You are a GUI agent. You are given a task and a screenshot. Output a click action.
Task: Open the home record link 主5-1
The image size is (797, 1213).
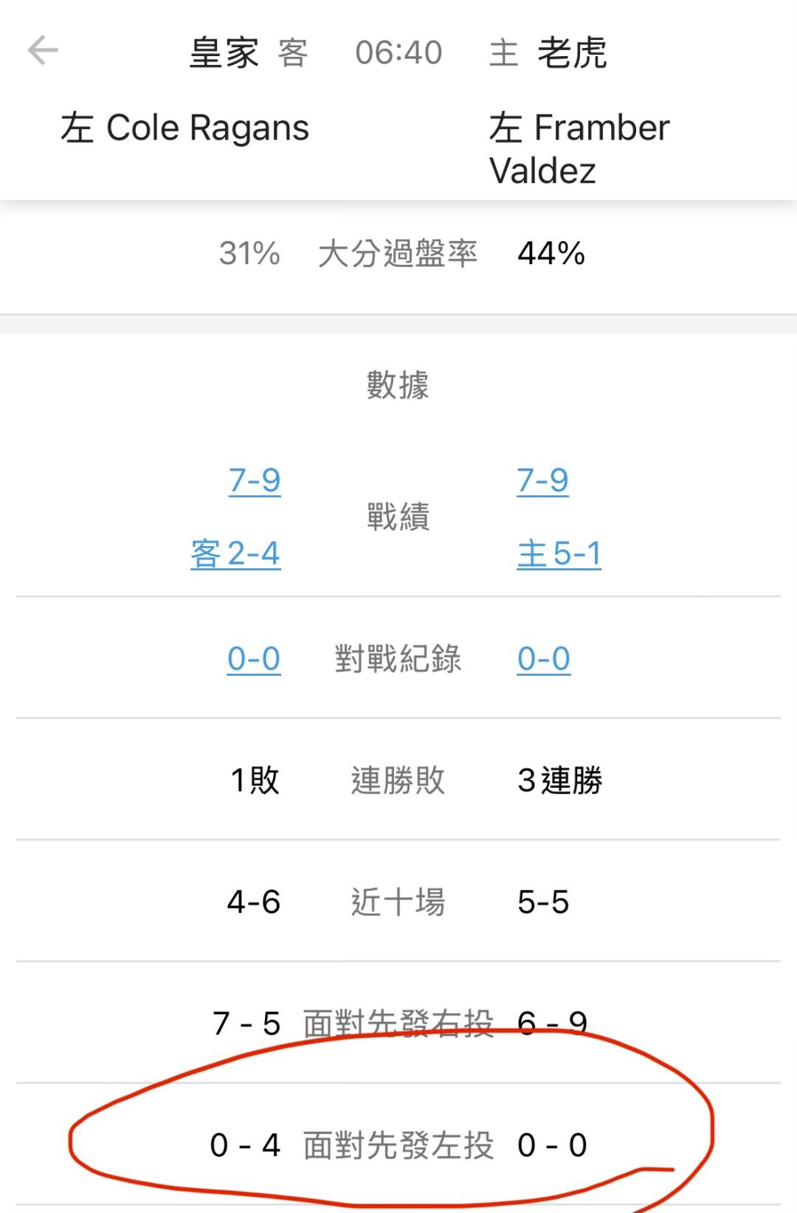559,553
